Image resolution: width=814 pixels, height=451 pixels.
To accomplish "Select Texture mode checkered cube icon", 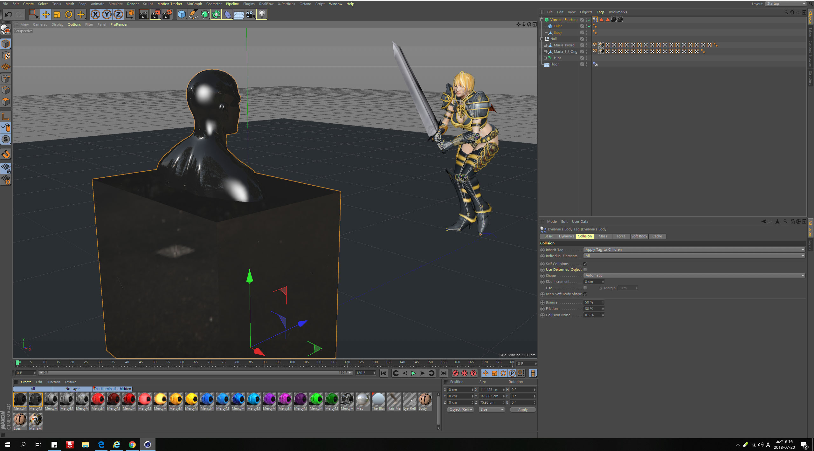I will [x=6, y=56].
